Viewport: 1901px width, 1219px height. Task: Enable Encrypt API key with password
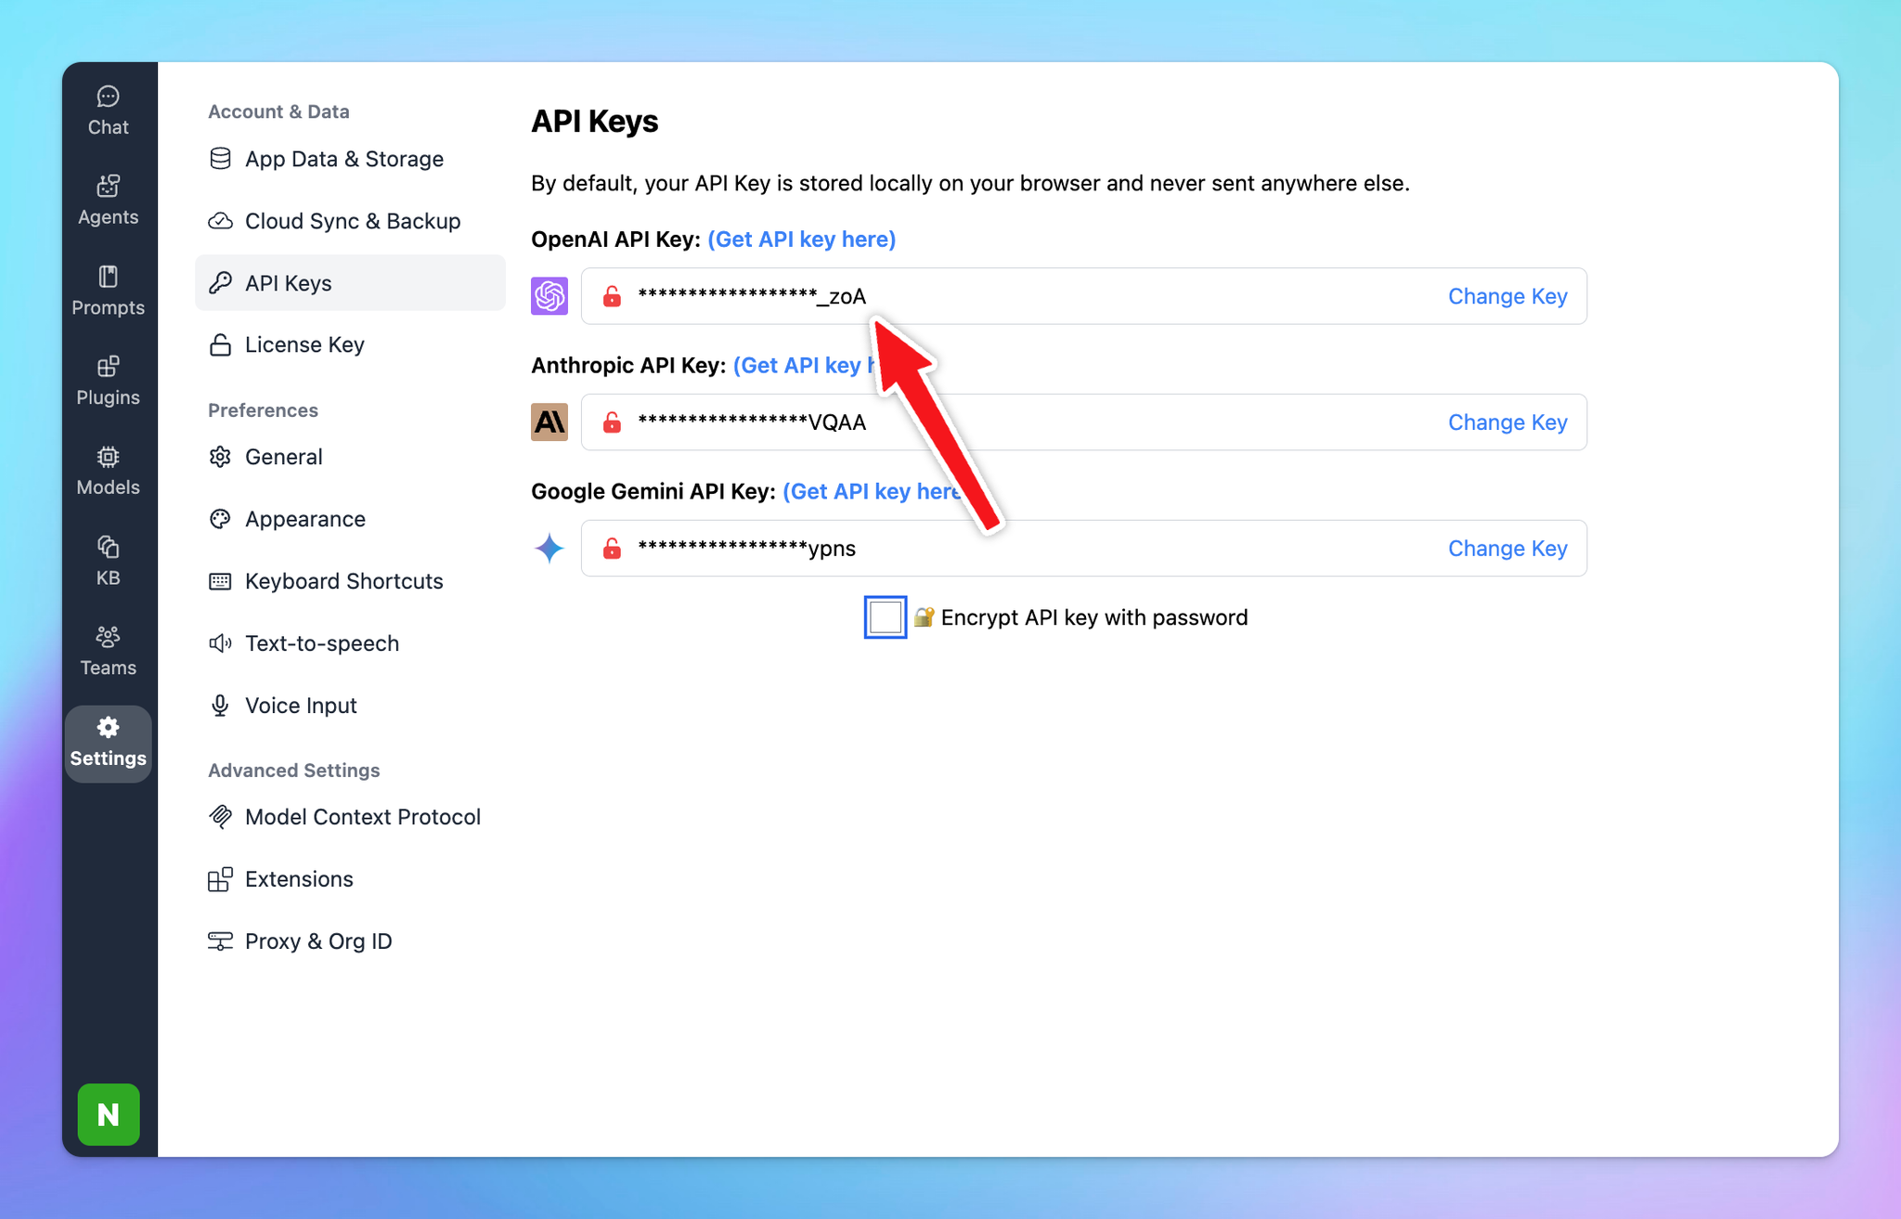point(885,617)
